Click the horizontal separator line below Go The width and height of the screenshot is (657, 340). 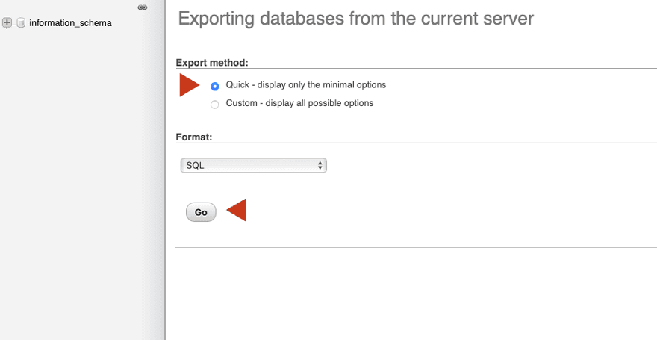(415, 247)
